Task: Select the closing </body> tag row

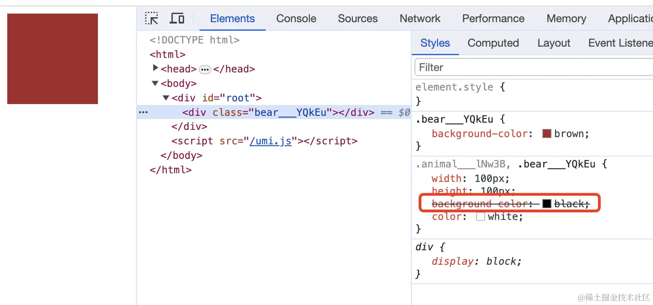Action: click(x=181, y=156)
